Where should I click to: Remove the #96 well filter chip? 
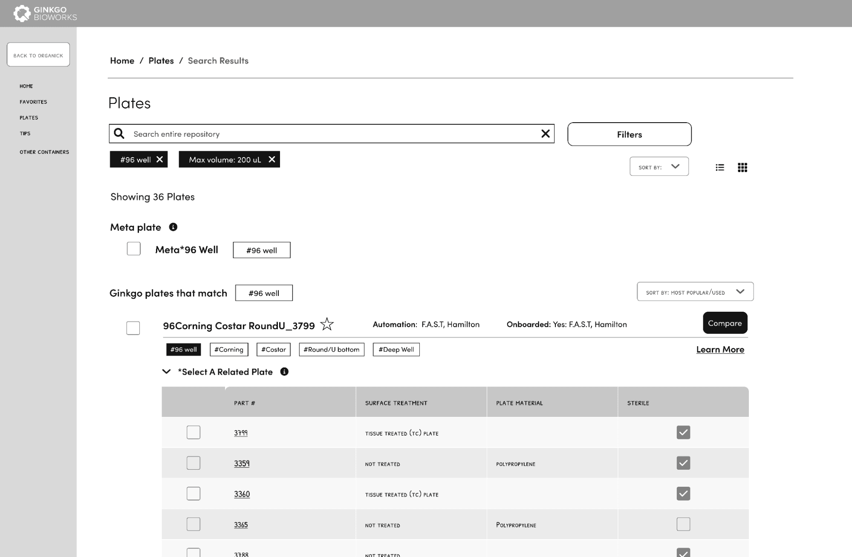click(x=159, y=159)
